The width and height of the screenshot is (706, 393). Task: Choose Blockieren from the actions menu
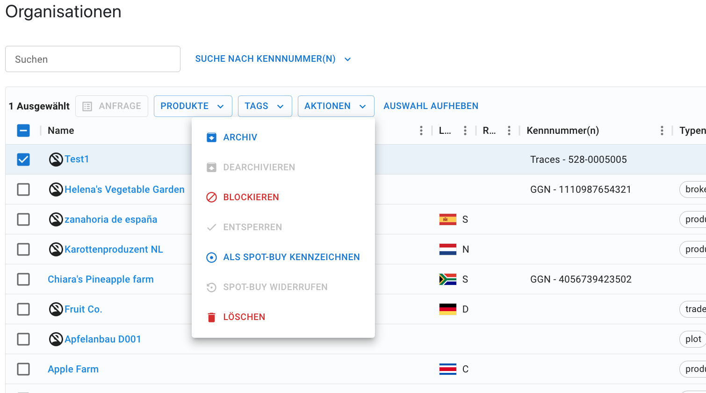283,197
